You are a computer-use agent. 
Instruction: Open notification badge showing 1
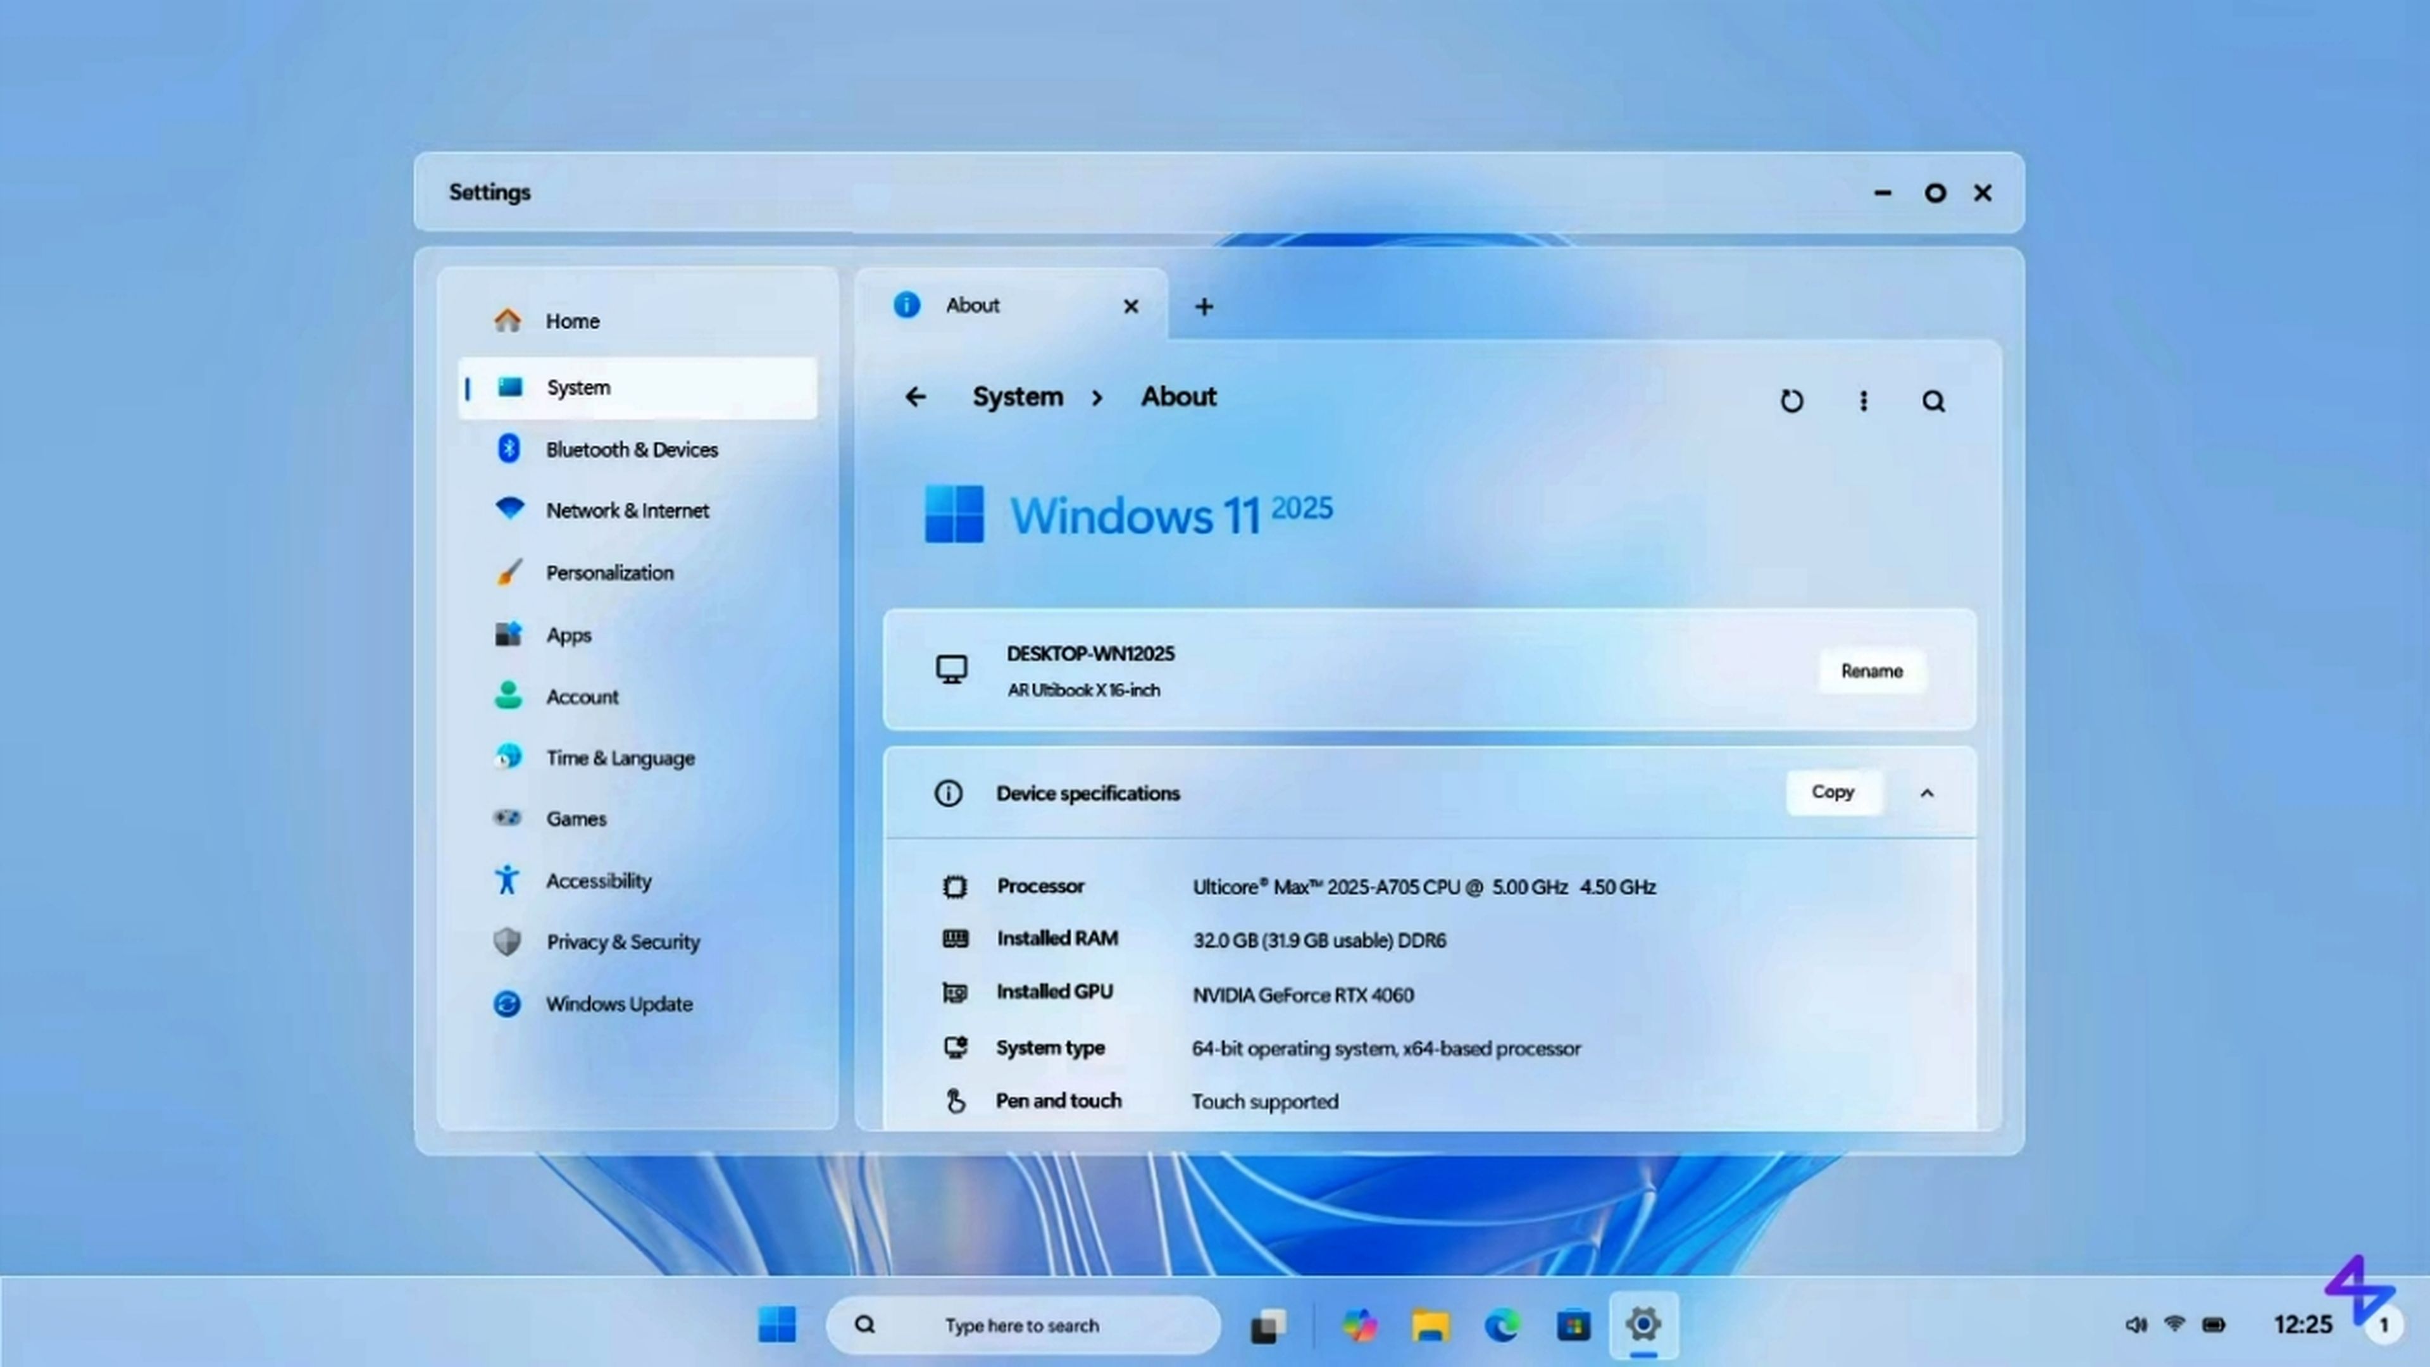(2384, 1325)
